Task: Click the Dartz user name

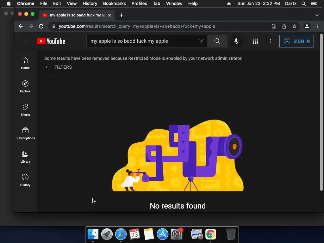Action: click(290, 3)
